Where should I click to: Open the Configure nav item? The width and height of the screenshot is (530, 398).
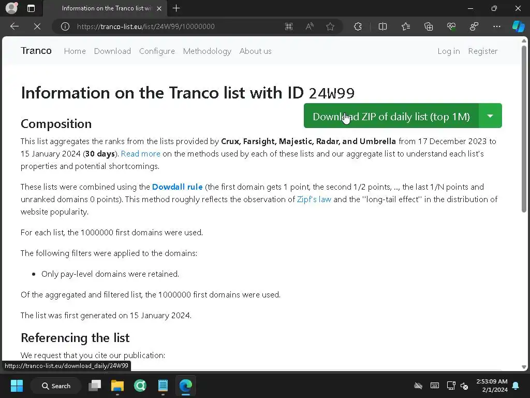point(157,51)
